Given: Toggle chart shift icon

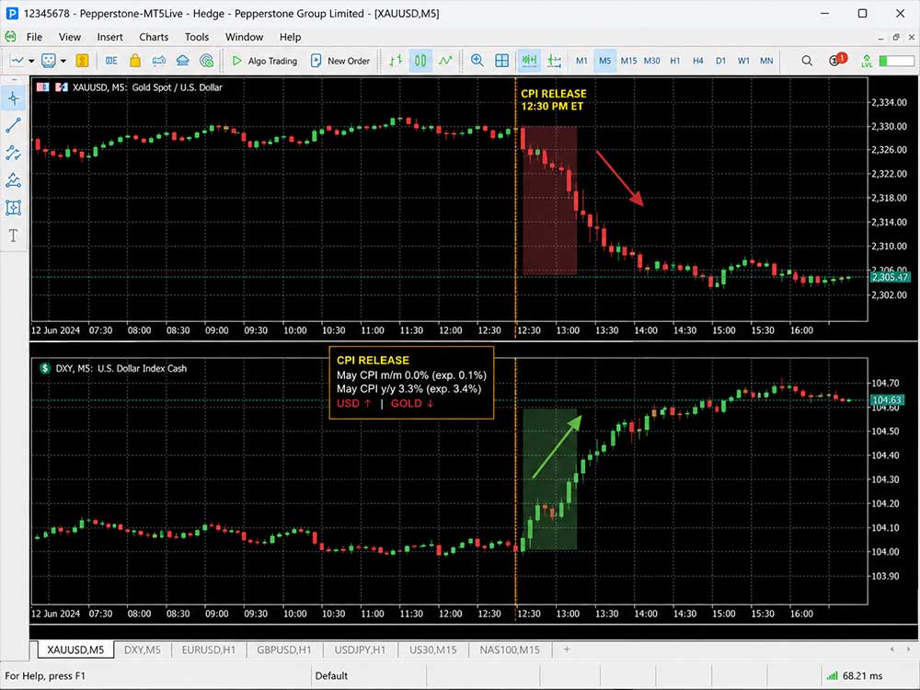Looking at the screenshot, I should tap(554, 61).
